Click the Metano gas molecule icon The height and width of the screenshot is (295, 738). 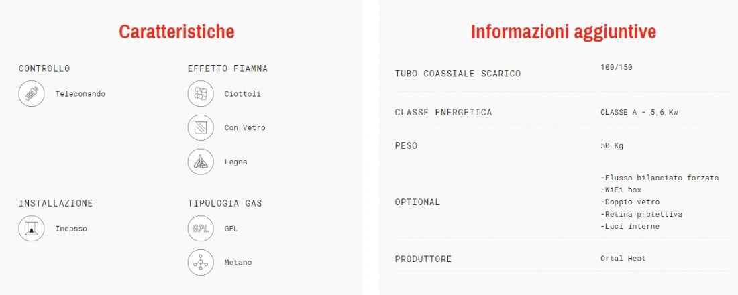click(x=201, y=262)
